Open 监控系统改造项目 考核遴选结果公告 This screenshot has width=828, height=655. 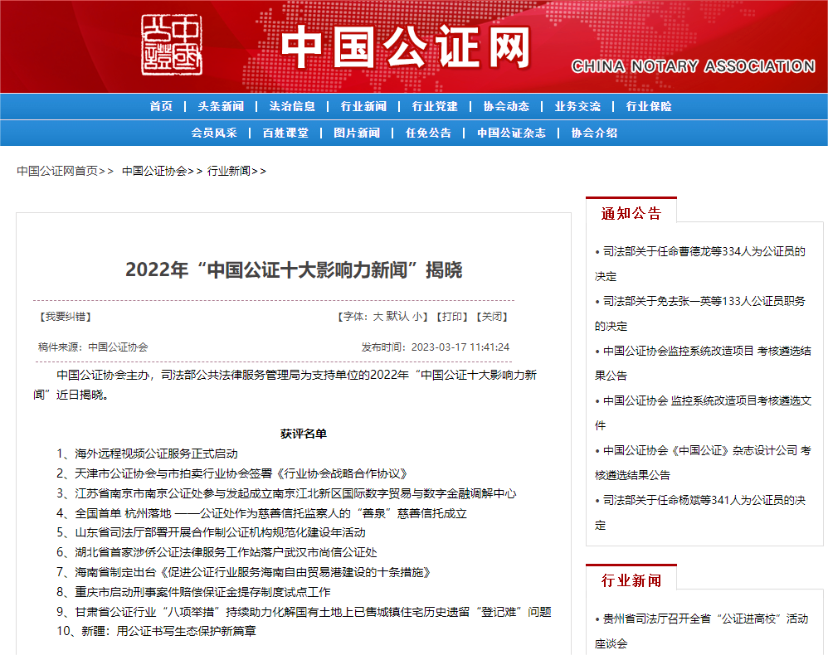703,362
